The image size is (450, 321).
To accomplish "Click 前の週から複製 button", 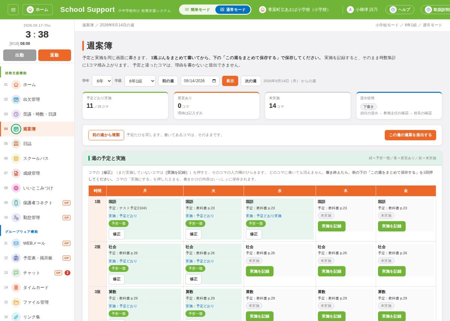I will 106,135.
